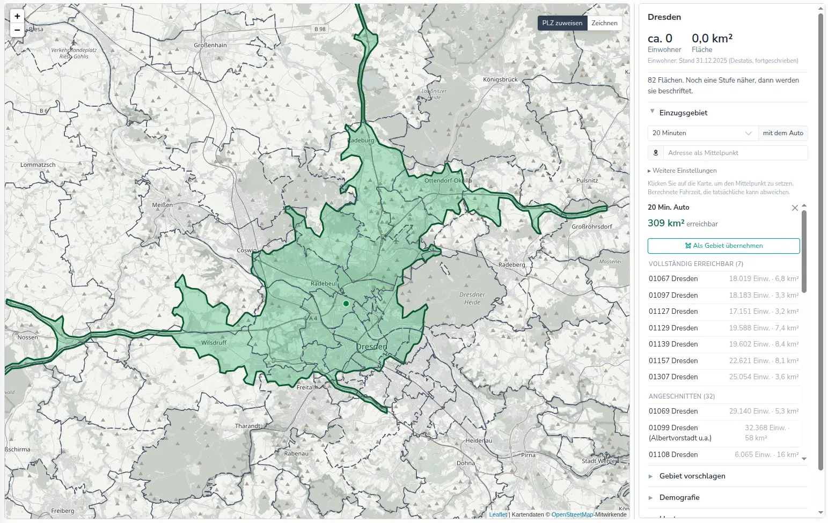Viewport: 828px width, 523px height.
Task: Click the 'VOLLSTÄNDIG ERREICHBAR (7)' heading
Action: 696,264
